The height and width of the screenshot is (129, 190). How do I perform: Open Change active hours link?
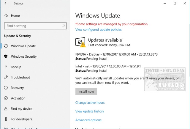click(90, 103)
